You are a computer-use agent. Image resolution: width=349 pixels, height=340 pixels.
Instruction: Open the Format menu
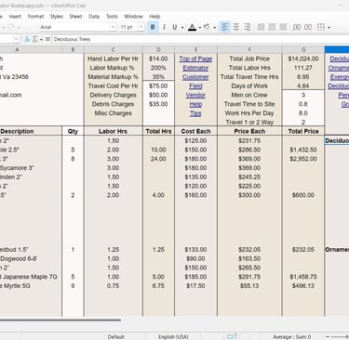(35, 17)
